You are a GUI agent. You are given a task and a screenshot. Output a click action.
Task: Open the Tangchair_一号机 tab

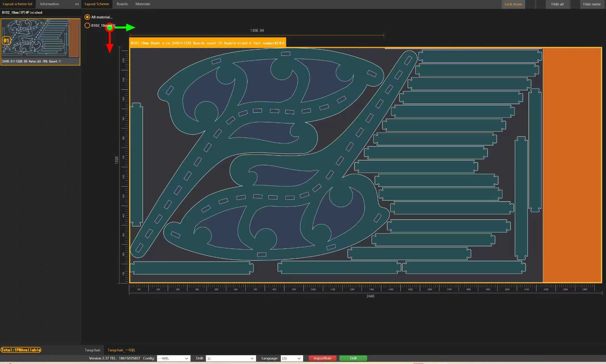121,350
